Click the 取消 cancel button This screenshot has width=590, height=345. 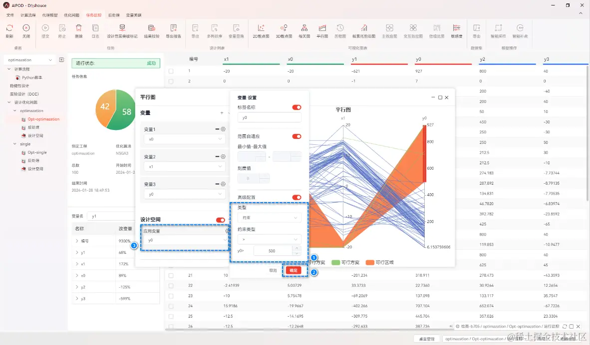pos(273,270)
